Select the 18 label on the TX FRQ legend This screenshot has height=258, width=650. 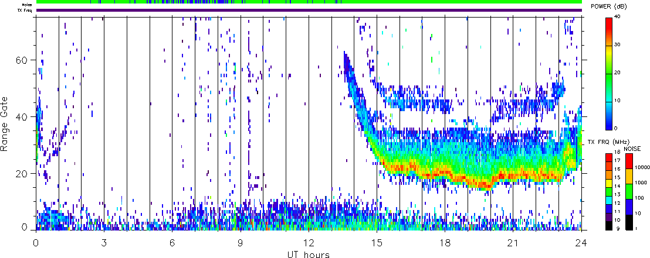point(618,152)
